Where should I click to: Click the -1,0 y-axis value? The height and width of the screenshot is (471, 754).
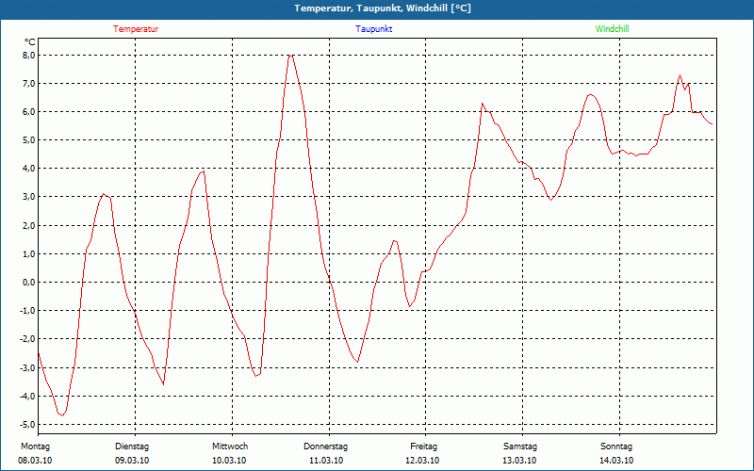(x=27, y=311)
